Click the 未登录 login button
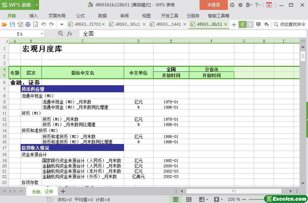 pos(214,5)
